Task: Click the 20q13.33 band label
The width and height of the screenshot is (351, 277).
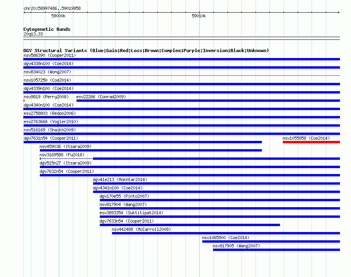Action: (x=33, y=34)
